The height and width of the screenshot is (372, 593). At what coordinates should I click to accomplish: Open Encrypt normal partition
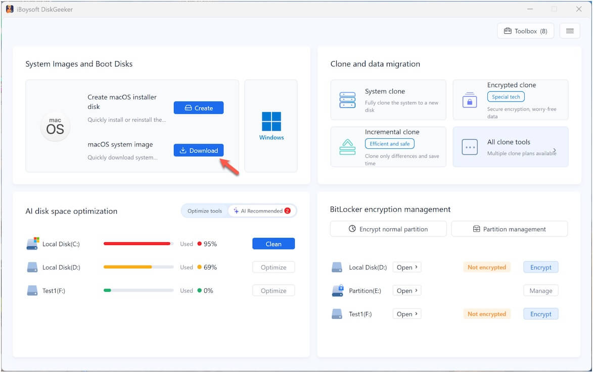pos(388,229)
